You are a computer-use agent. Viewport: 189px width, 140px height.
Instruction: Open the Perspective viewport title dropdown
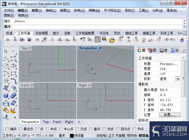pyautogui.click(x=101, y=48)
